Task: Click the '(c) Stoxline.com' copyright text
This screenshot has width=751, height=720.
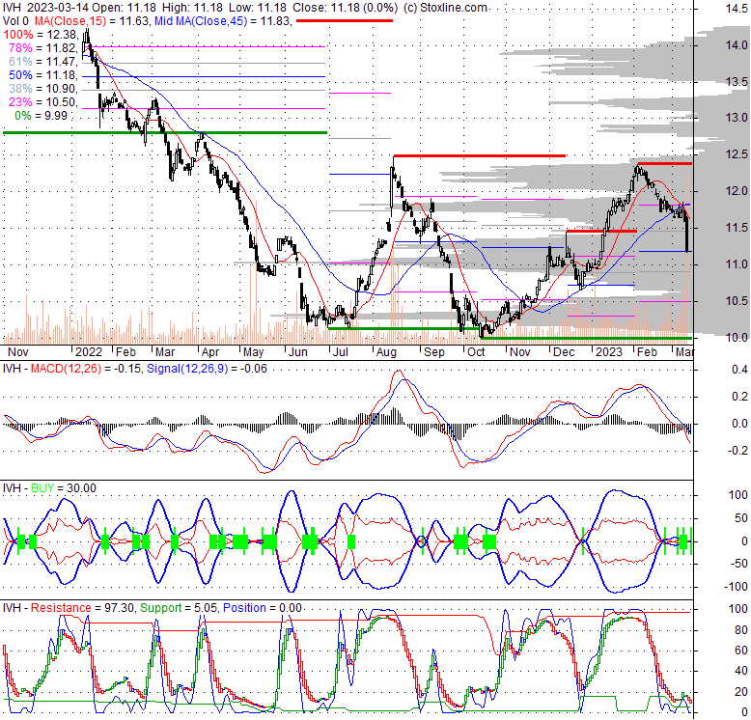Action: pos(445,8)
